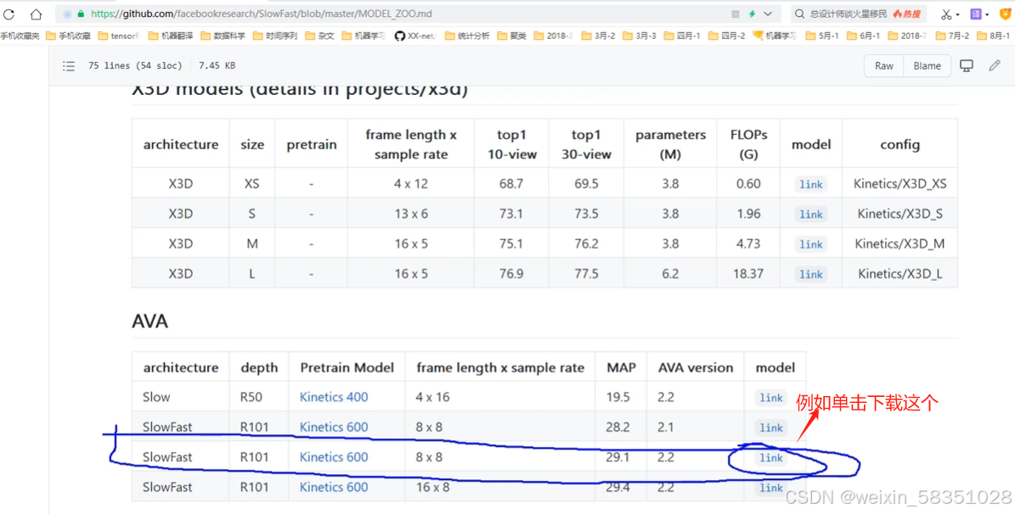1015x514 pixels.
Task: Open the 2018-3 bookmark folder
Action: 554,36
